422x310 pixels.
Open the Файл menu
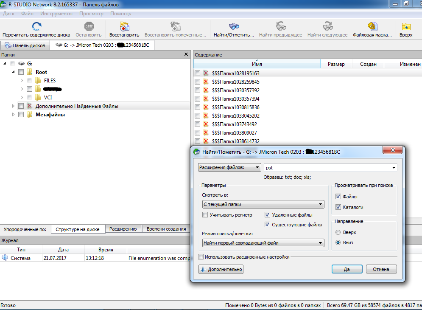(27, 14)
